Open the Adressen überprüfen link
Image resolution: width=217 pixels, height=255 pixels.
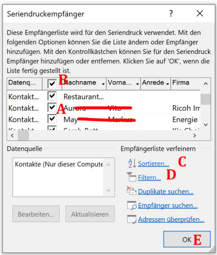tap(171, 219)
